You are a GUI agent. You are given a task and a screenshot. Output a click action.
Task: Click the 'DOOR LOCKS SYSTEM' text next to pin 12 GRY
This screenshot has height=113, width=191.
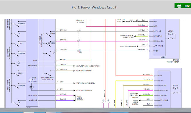point(84,90)
